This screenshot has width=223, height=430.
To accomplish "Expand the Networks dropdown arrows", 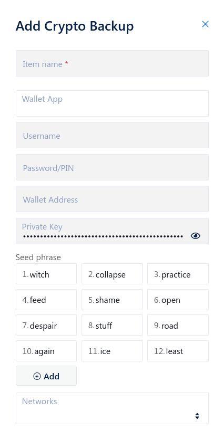I will point(197,416).
